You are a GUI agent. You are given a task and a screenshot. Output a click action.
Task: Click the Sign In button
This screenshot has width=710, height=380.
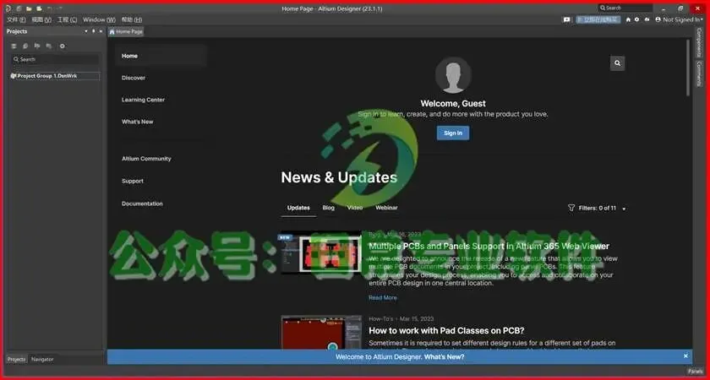pyautogui.click(x=453, y=133)
